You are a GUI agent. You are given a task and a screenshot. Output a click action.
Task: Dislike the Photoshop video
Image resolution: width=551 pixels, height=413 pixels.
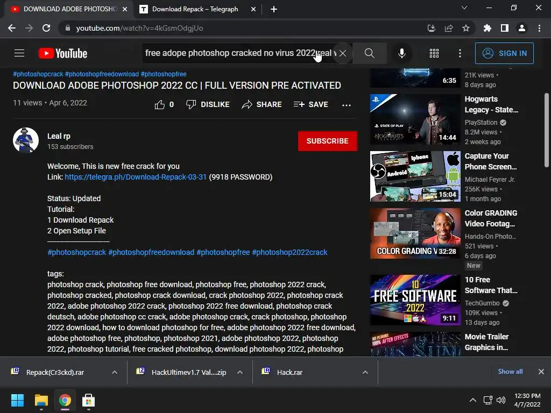coord(208,104)
